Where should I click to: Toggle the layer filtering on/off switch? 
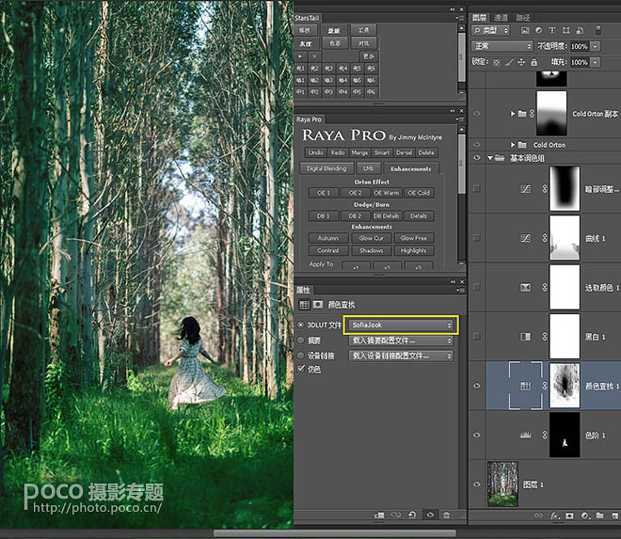point(598,30)
